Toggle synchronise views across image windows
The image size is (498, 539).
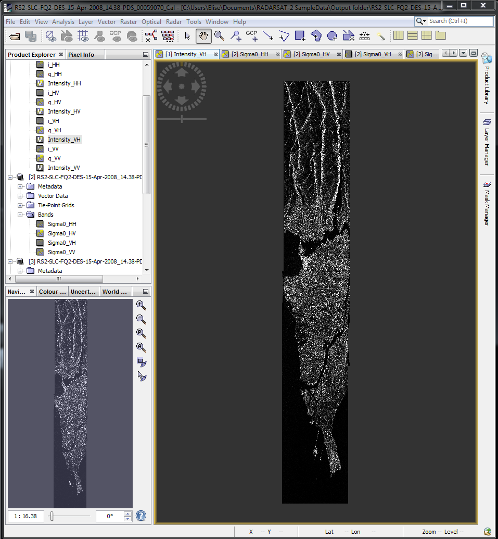(x=142, y=362)
